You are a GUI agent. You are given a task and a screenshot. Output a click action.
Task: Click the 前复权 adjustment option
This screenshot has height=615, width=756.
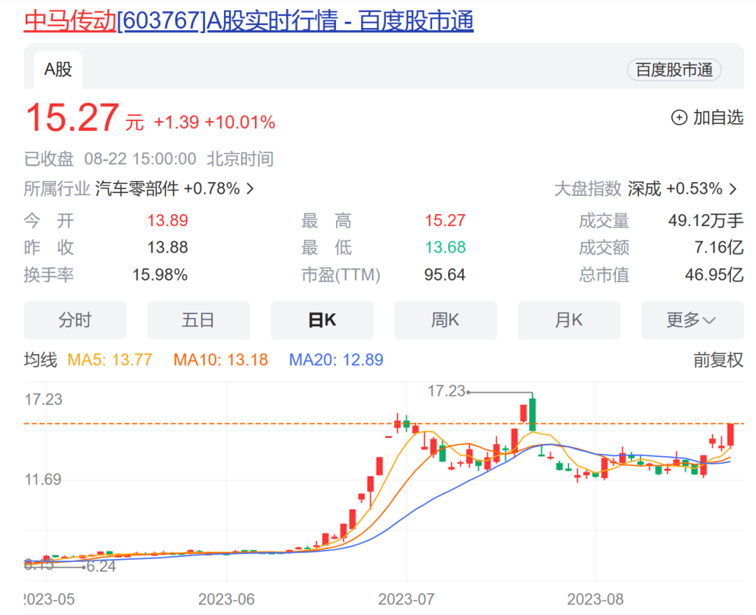[x=718, y=360]
